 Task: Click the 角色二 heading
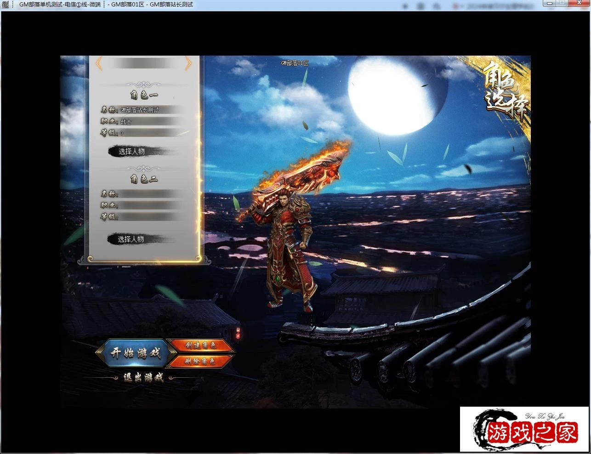pyautogui.click(x=143, y=179)
